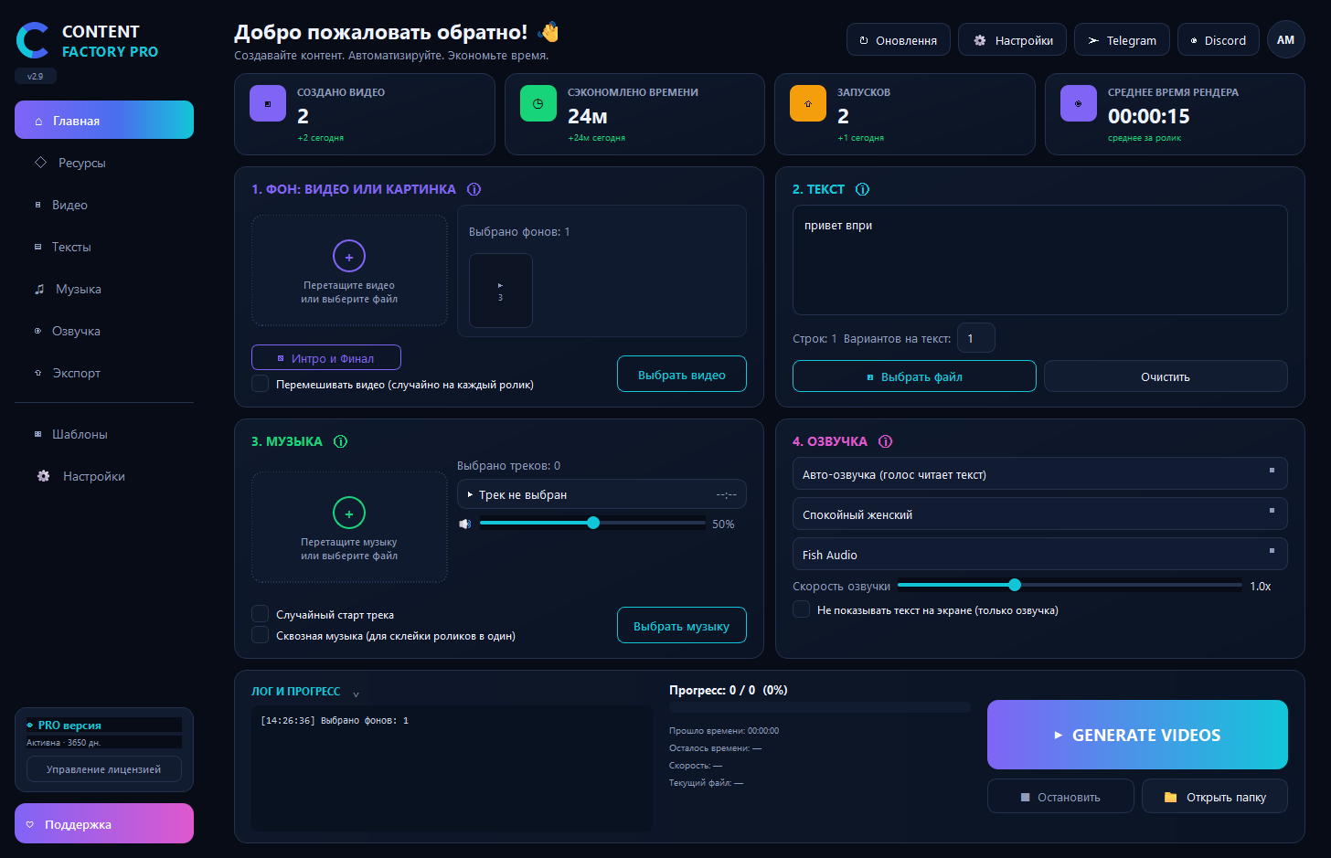The image size is (1331, 858).
Task: Click the waving hand emoji in greeting
Action: (548, 32)
